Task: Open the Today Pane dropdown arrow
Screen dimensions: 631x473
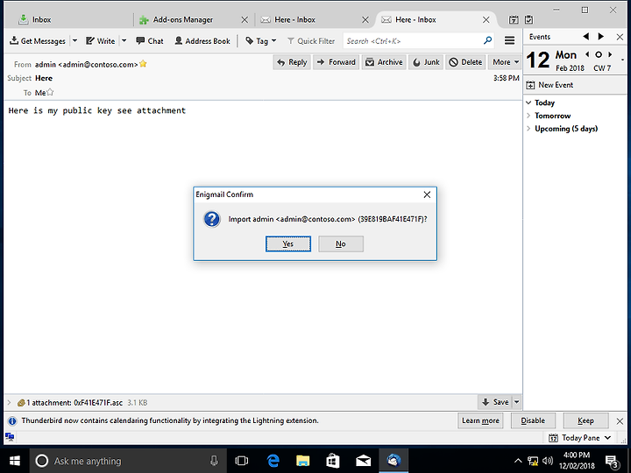Action: click(608, 438)
